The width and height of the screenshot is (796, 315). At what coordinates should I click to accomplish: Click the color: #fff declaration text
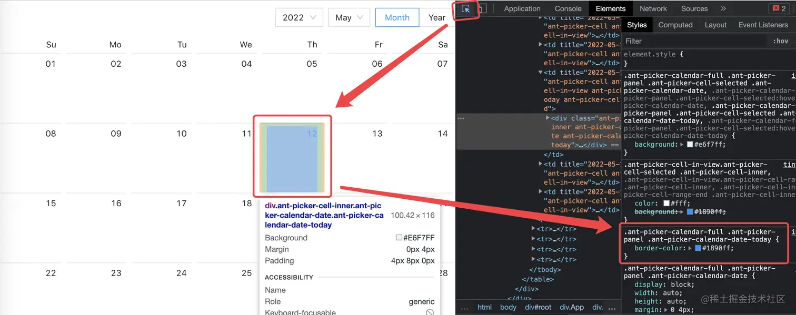(662, 204)
